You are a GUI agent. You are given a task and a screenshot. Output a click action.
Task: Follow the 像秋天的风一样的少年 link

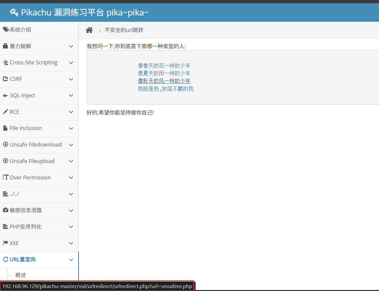(x=164, y=81)
